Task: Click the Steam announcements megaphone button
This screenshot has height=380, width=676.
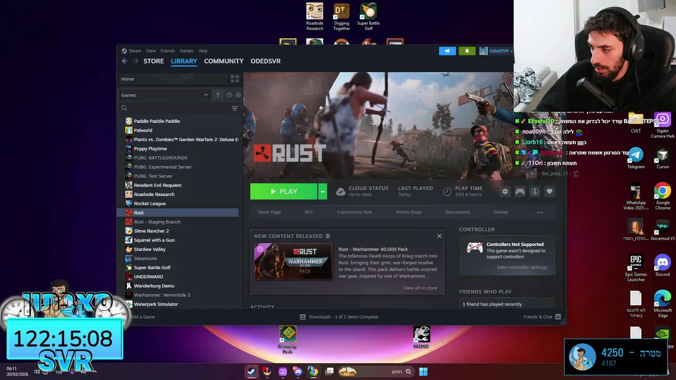Action: click(x=447, y=51)
